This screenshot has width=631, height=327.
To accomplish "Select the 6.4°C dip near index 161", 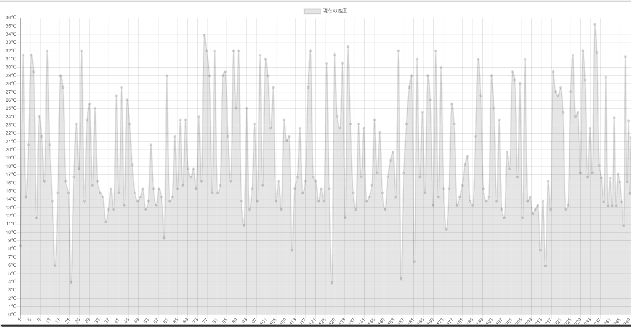I will [x=414, y=262].
